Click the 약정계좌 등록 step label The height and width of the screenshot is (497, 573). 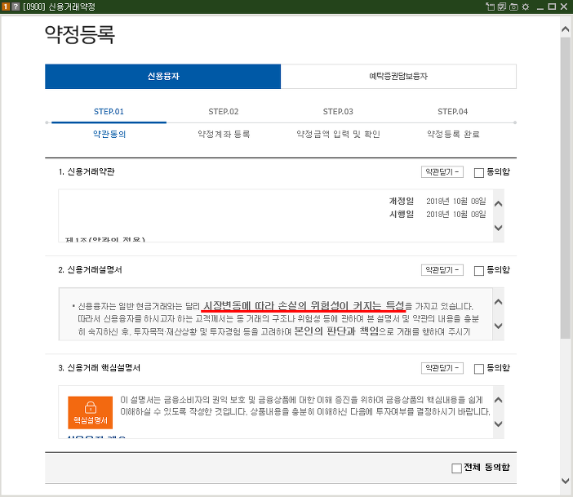tap(224, 134)
